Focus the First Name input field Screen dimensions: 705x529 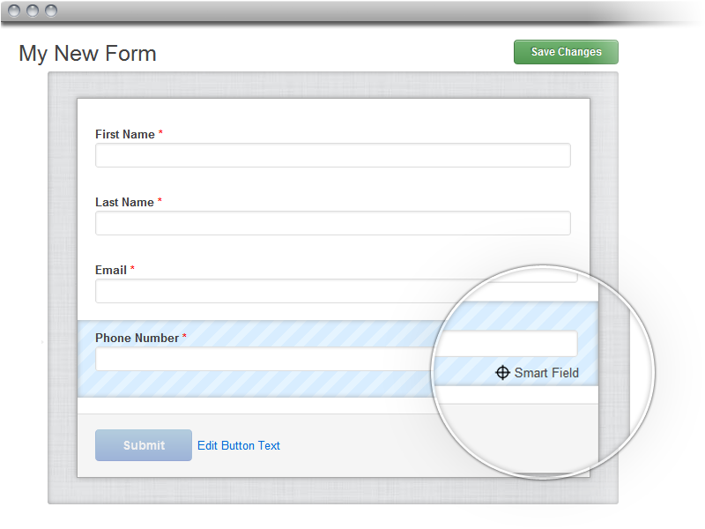tap(332, 155)
